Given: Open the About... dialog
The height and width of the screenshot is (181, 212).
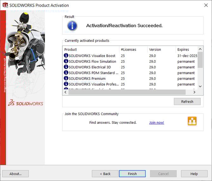Looking at the screenshot, I should (x=16, y=174).
